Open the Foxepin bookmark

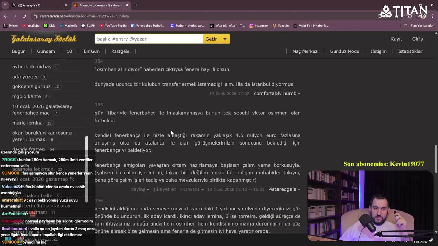click(x=281, y=26)
